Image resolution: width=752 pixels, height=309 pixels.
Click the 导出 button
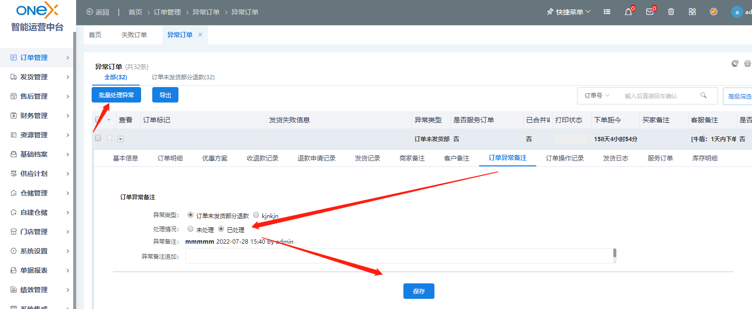(x=165, y=95)
